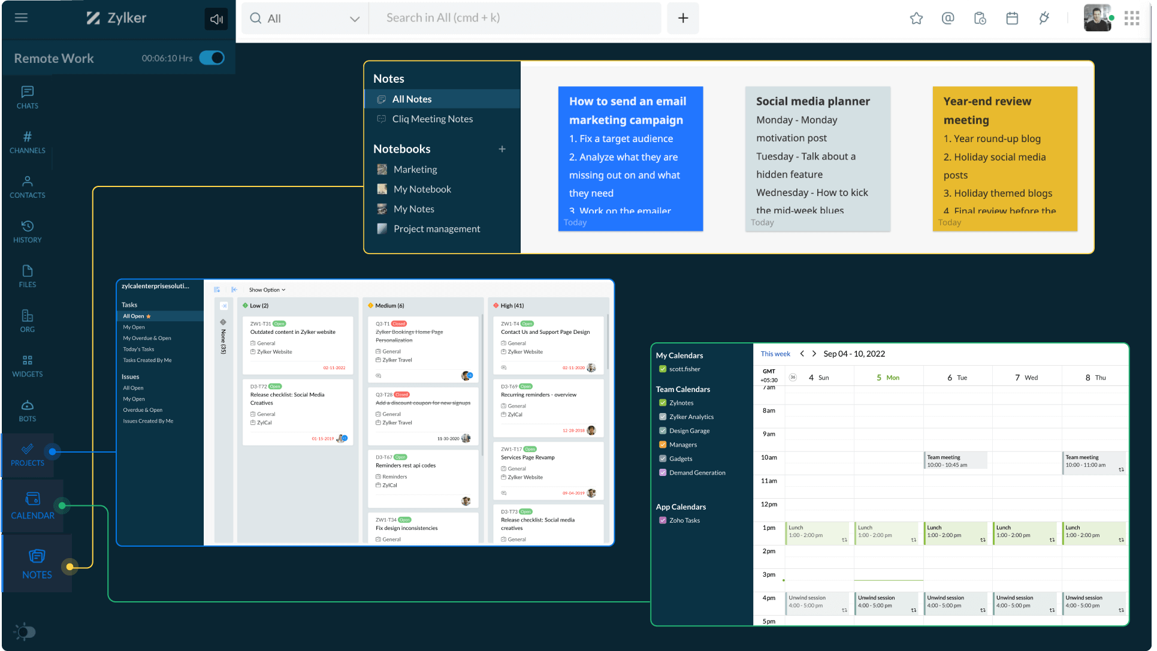Open the top bar calendar icon
The width and height of the screenshot is (1157, 651).
tap(1012, 19)
